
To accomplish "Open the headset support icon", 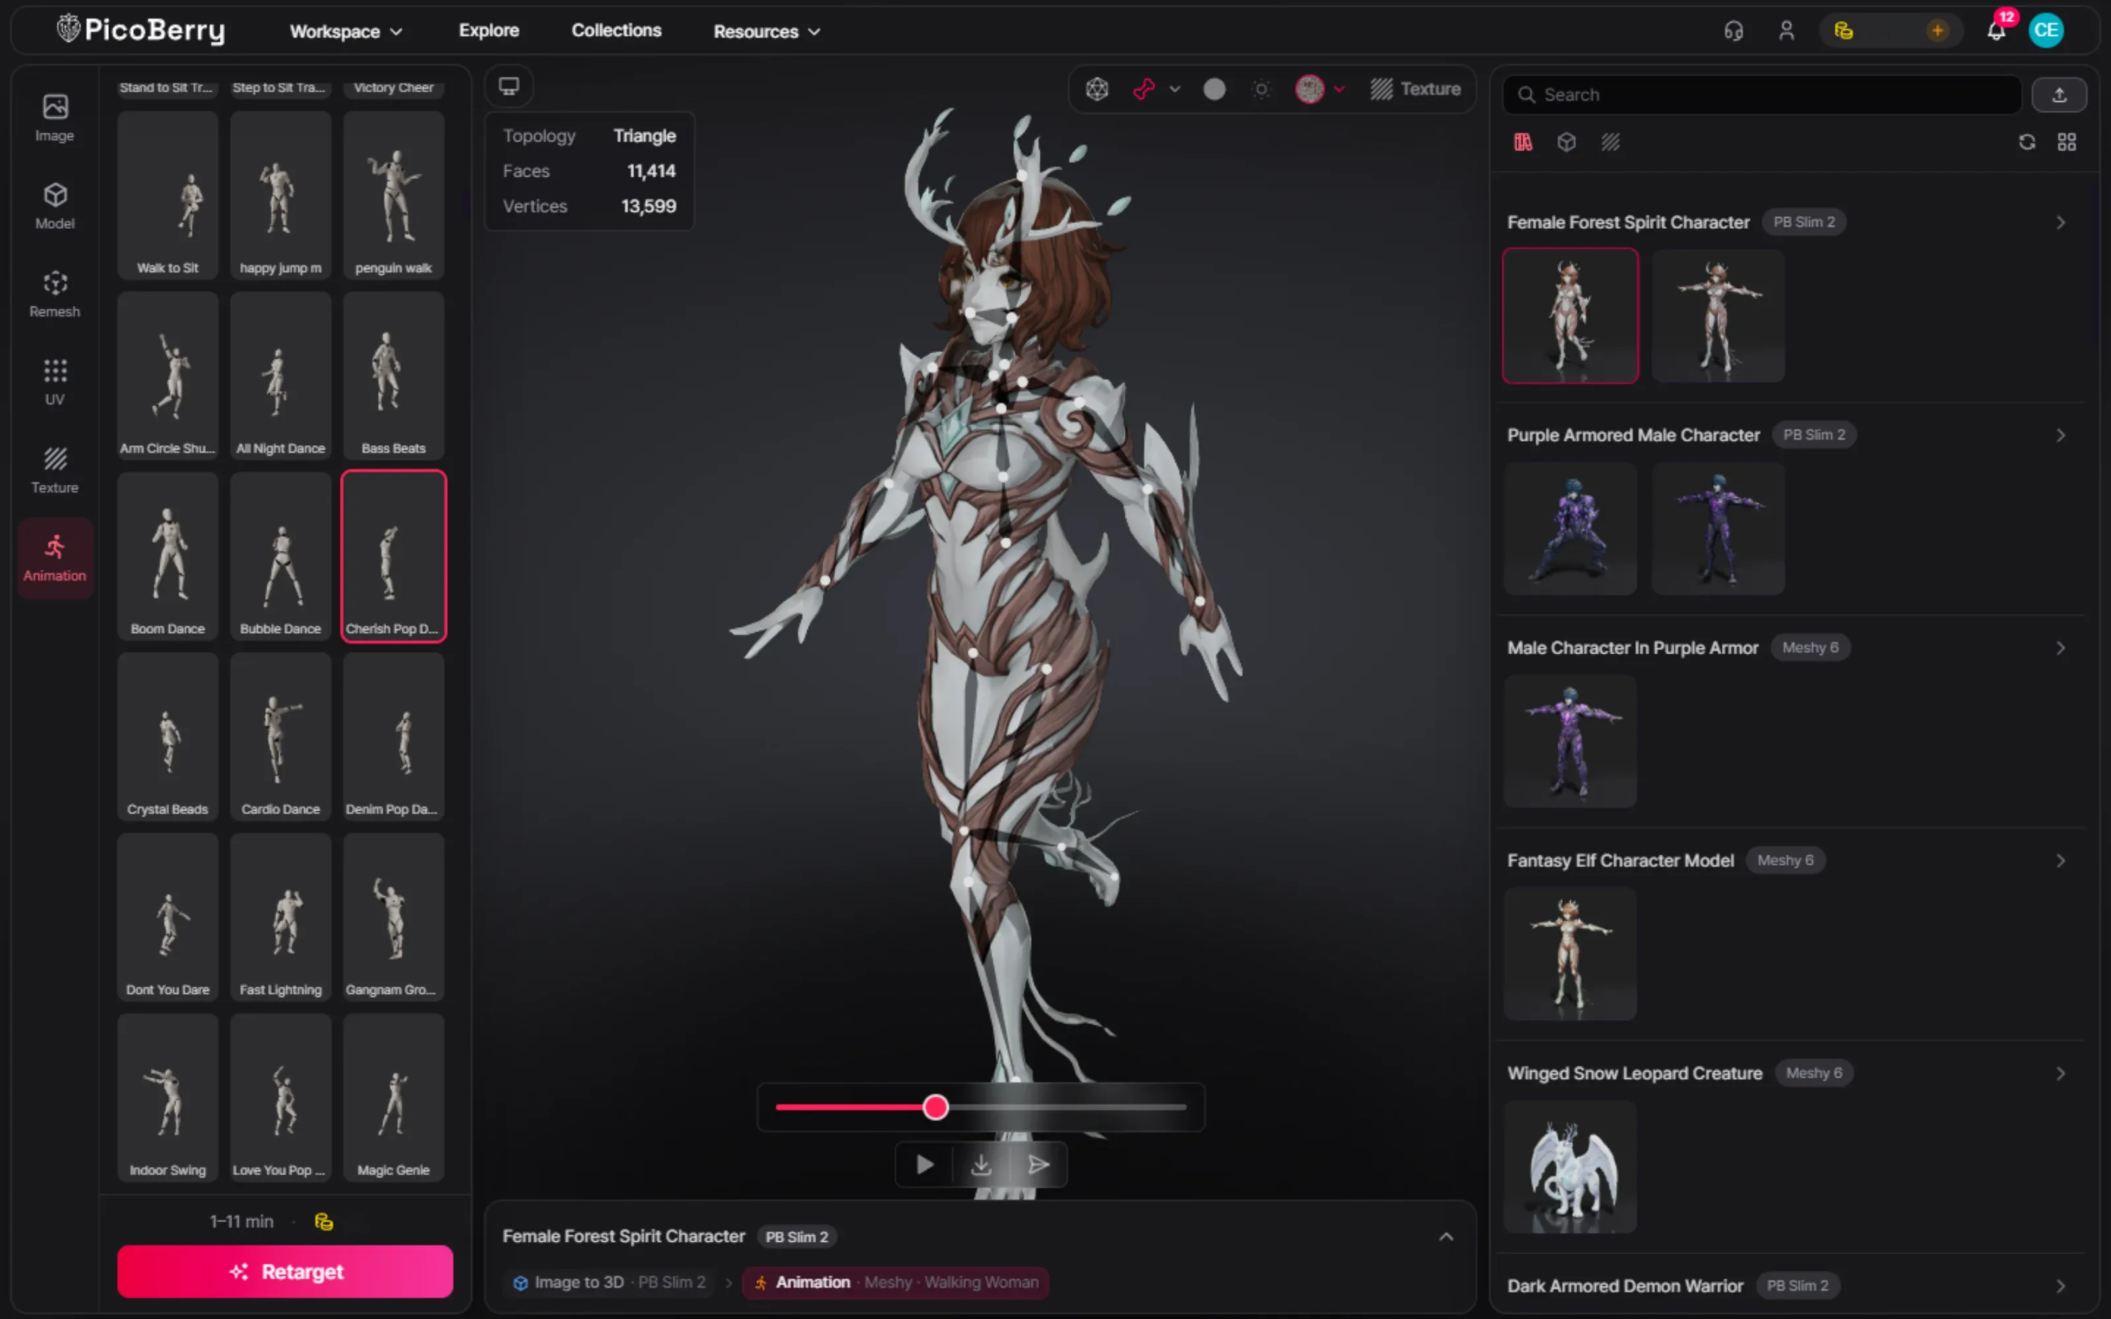I will click(1733, 30).
